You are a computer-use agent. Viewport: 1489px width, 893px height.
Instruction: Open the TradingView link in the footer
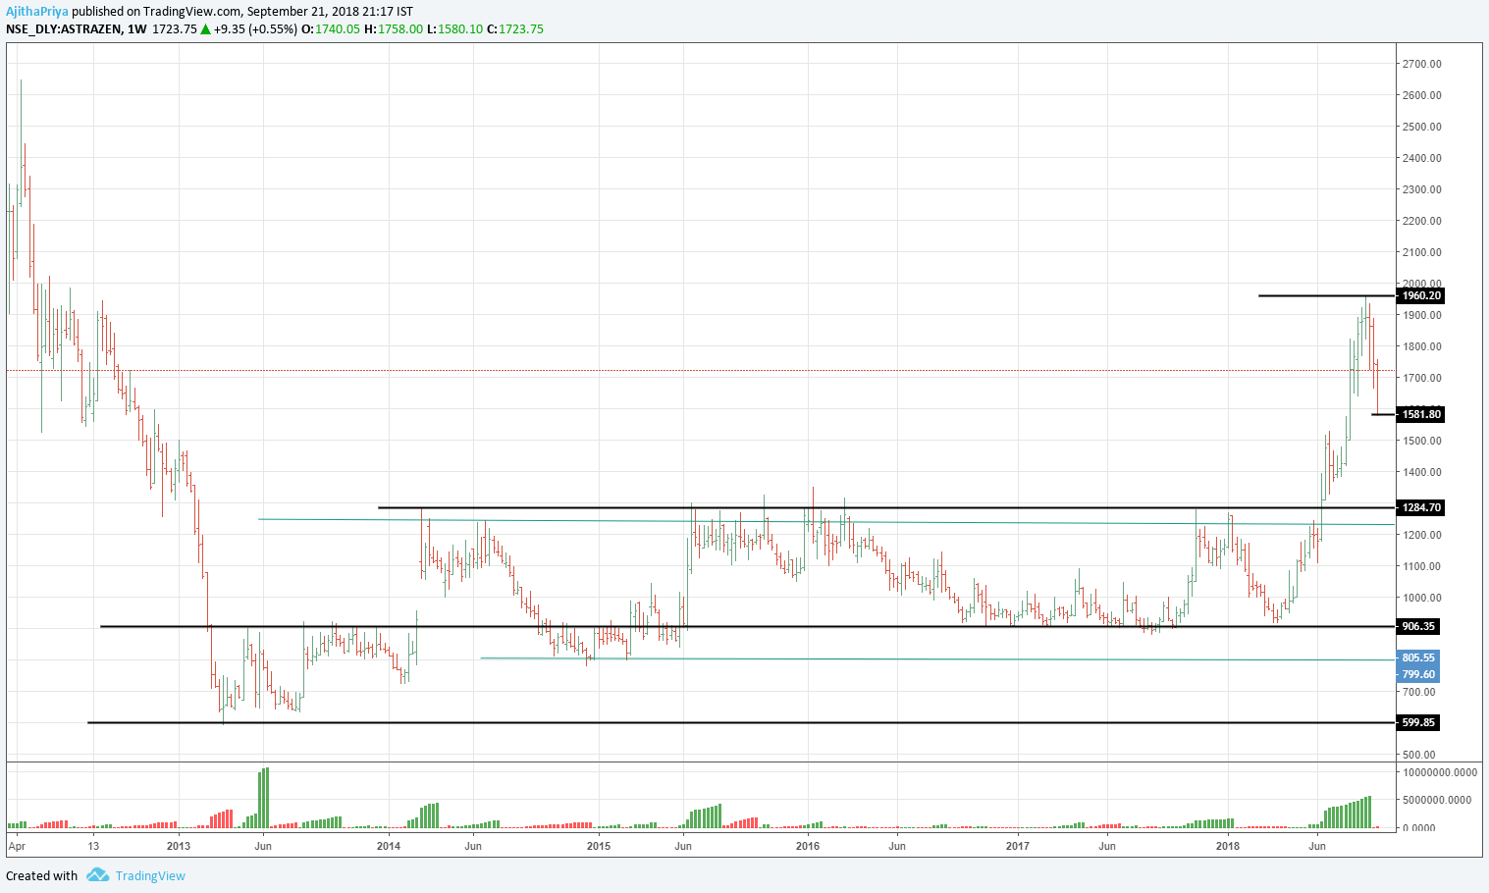[x=149, y=875]
